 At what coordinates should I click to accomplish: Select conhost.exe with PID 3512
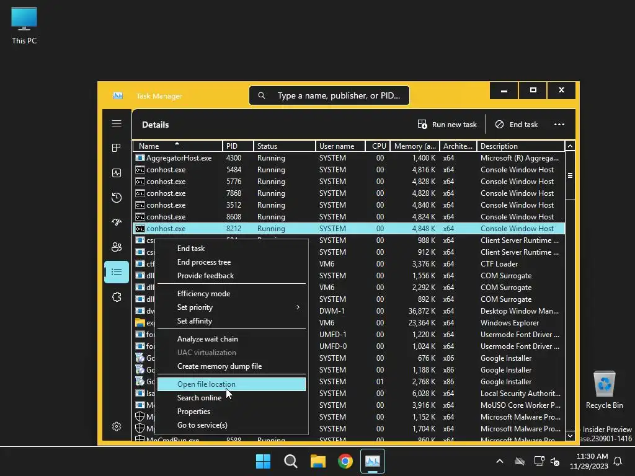coord(349,205)
